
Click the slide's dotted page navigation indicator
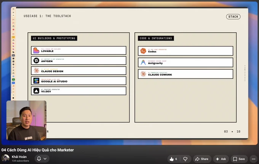tap(245, 73)
